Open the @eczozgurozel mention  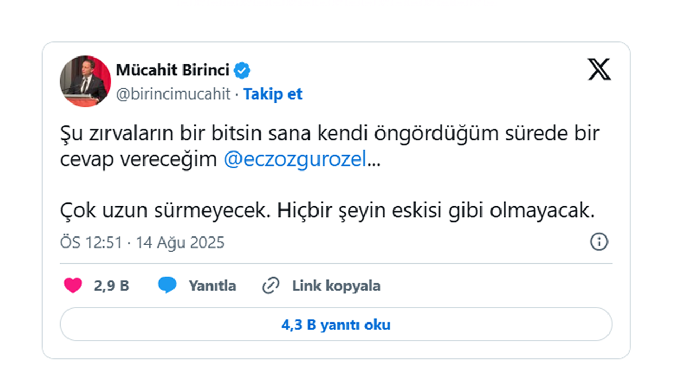tap(295, 160)
